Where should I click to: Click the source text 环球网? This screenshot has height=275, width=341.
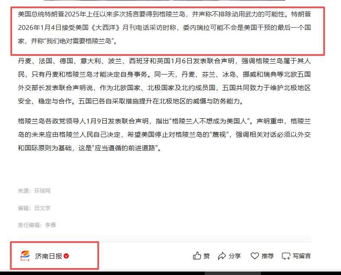pos(42,191)
